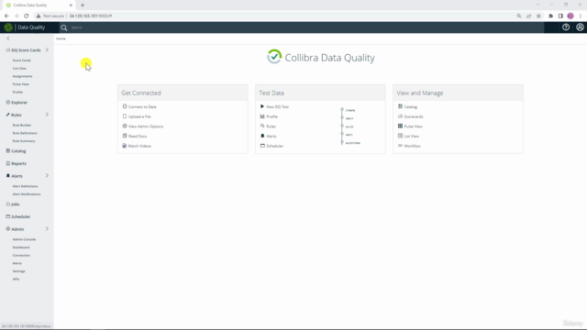The width and height of the screenshot is (587, 330).
Task: Open Alerts under the Admin section
Action: coord(17,263)
